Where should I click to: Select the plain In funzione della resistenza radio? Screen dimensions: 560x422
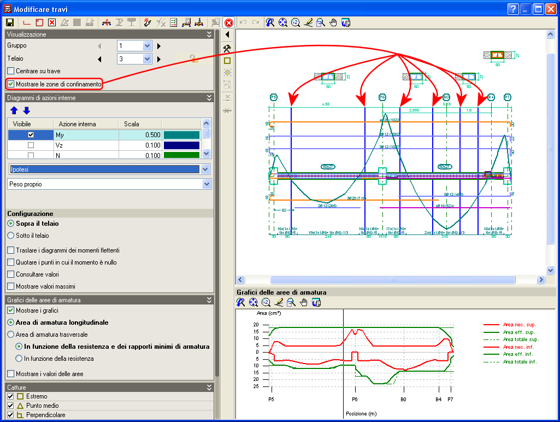pos(19,359)
